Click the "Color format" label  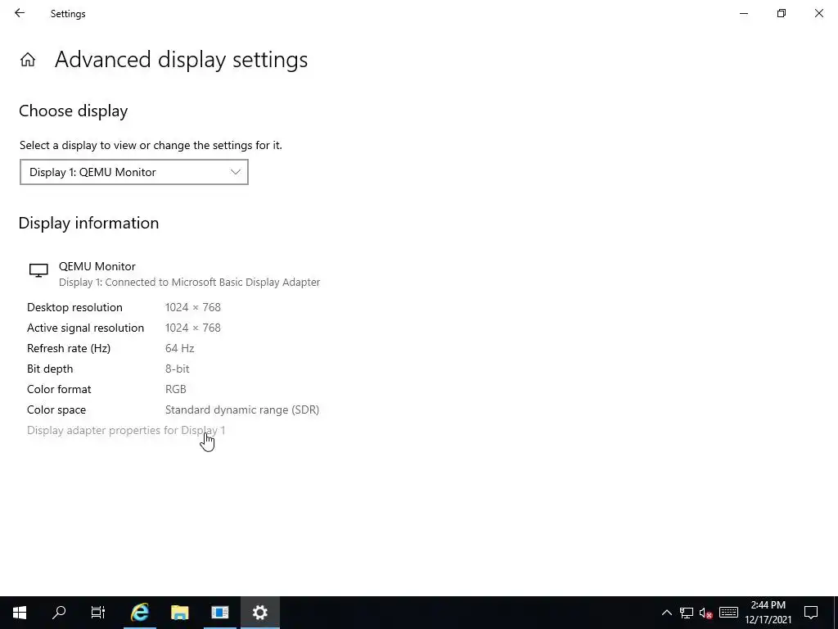59,389
